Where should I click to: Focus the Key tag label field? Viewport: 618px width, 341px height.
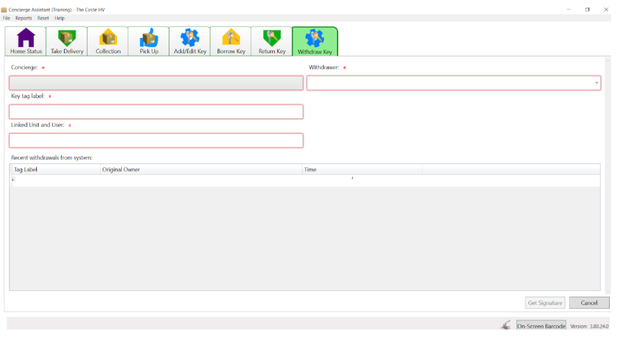(156, 112)
